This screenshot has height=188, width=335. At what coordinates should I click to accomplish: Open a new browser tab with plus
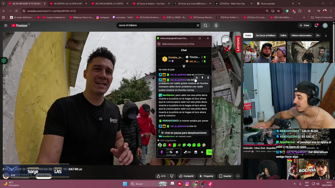[299, 4]
